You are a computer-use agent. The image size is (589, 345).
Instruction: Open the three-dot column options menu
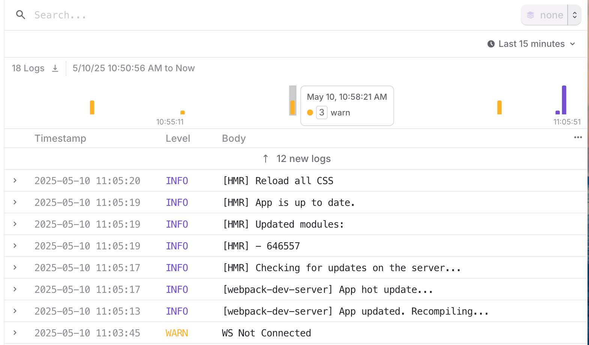click(578, 138)
